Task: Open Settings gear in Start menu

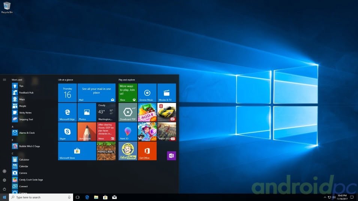Action: 4,180
